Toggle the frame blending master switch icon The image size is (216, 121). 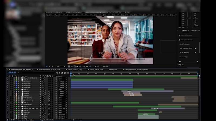click(x=62, y=73)
